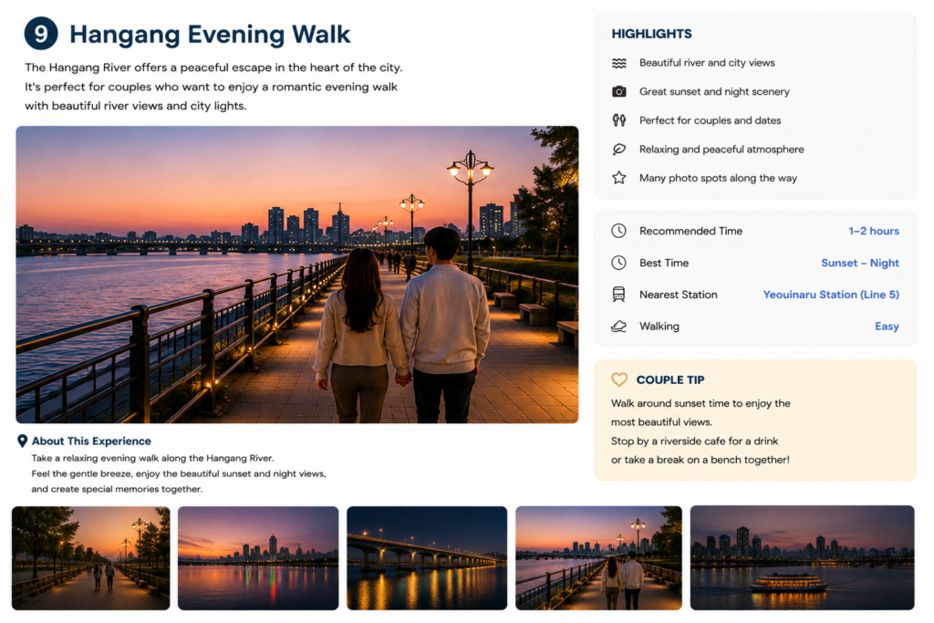Click the Stop by a riverside cafe tip line
Viewport: 934px width, 623px height.
(x=694, y=441)
